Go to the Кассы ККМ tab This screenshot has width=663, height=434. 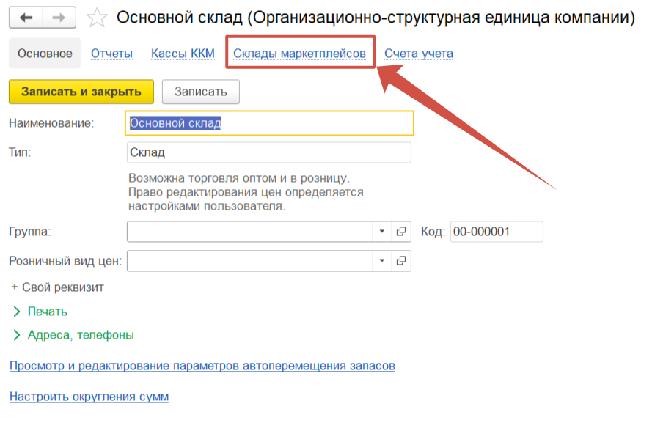point(183,54)
